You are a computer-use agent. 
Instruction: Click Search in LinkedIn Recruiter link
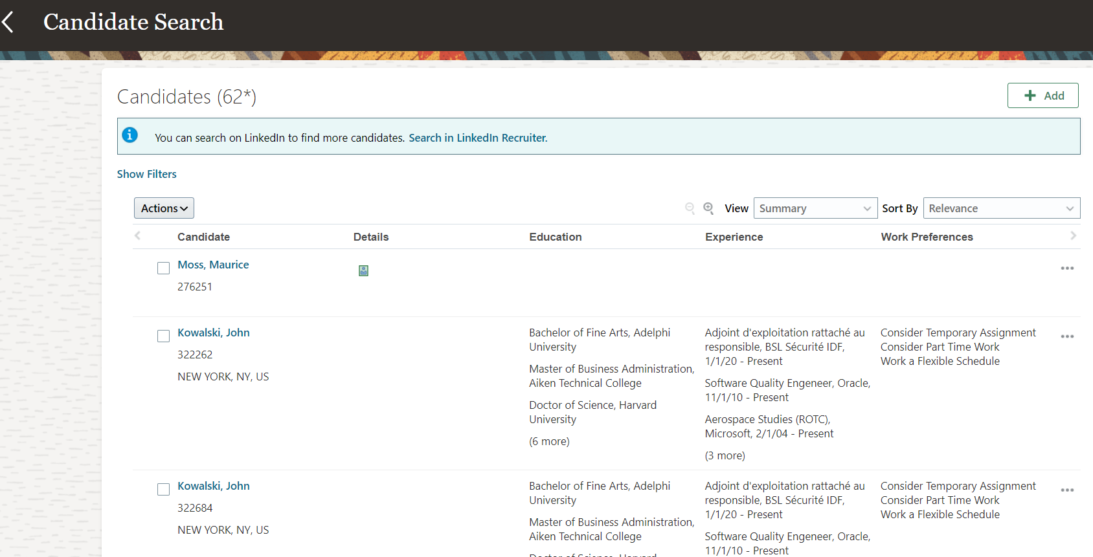click(478, 138)
